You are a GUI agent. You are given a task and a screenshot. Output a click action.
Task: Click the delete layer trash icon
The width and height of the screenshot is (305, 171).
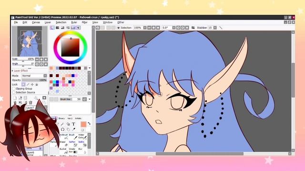tap(30, 103)
